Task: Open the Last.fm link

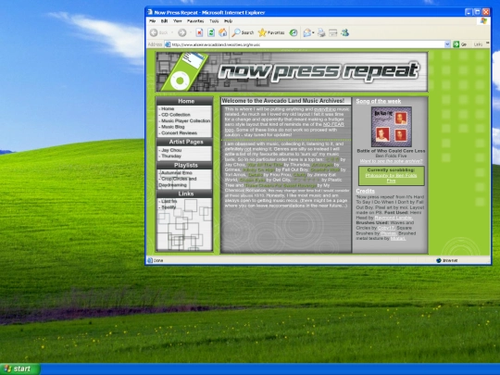Action: tap(169, 201)
